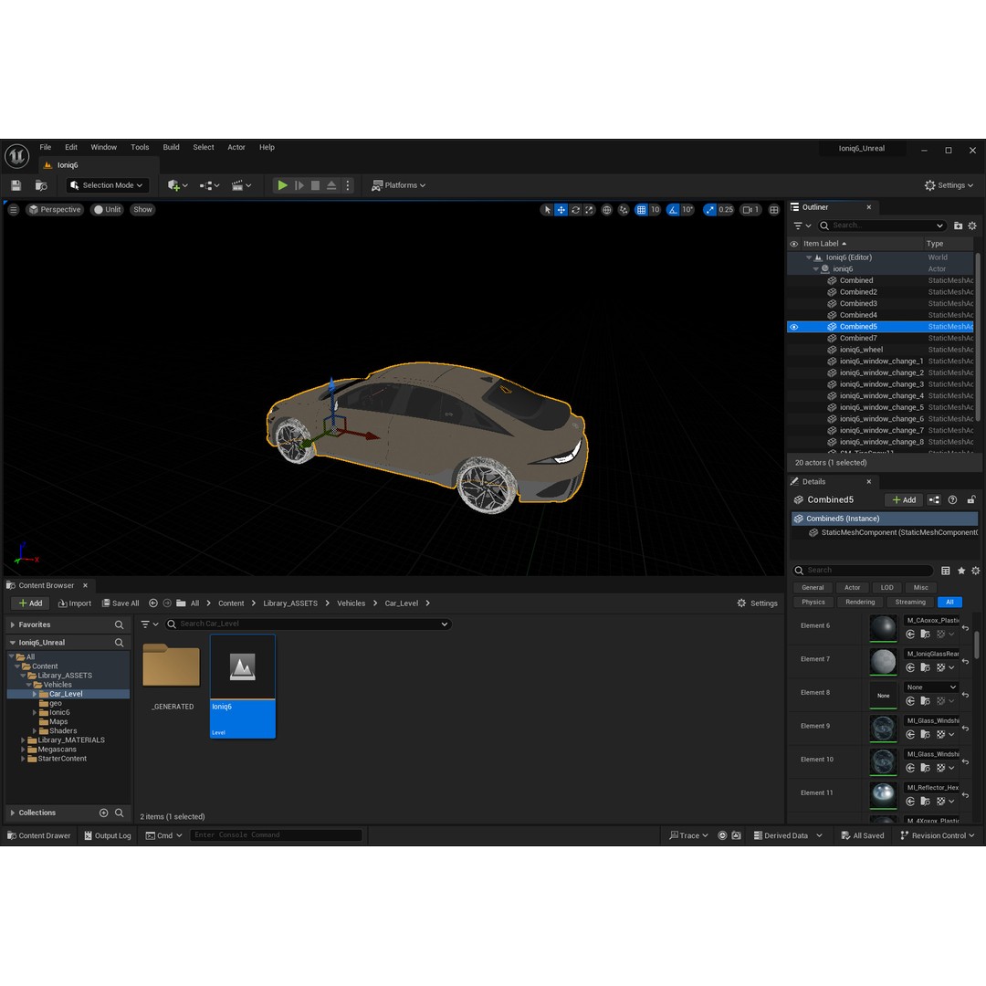This screenshot has width=986, height=986.
Task: Open the Selection Mode dropdown
Action: tap(107, 184)
